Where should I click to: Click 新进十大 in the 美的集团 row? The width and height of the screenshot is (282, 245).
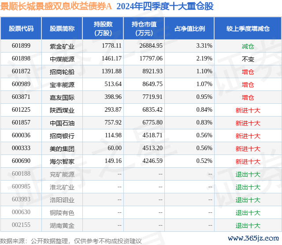[248, 149]
